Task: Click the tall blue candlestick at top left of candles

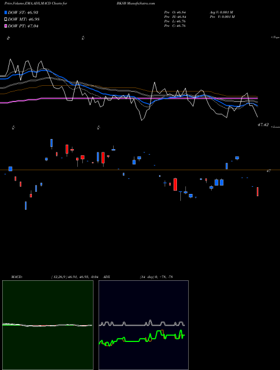Action: coord(52,144)
